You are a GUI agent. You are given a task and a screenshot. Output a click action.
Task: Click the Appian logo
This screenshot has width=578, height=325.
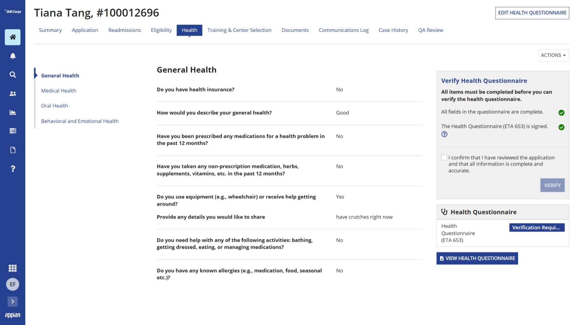(x=12, y=315)
